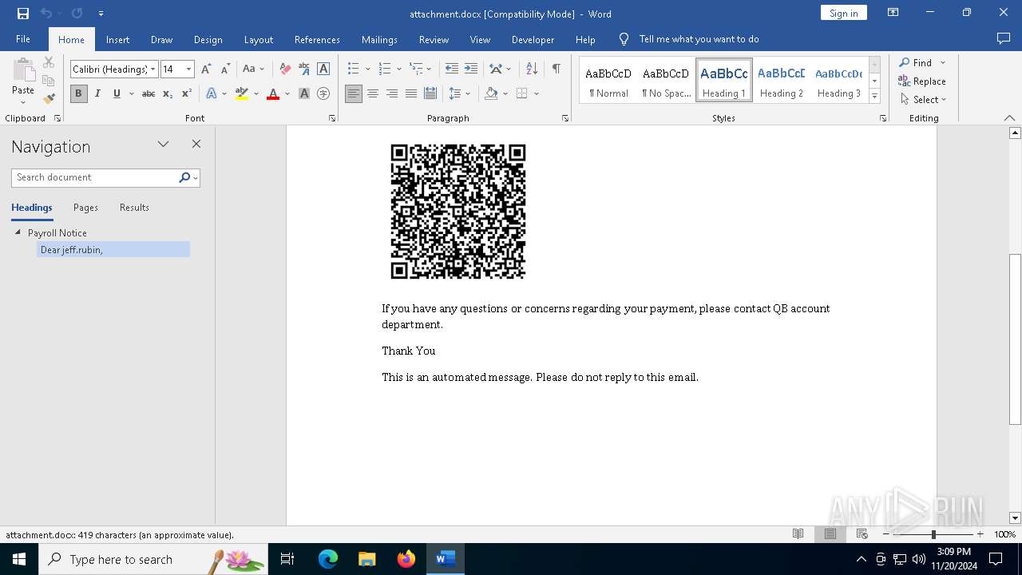Viewport: 1022px width, 575px height.
Task: Expand the Styles gallery more arrow
Action: 874,97
